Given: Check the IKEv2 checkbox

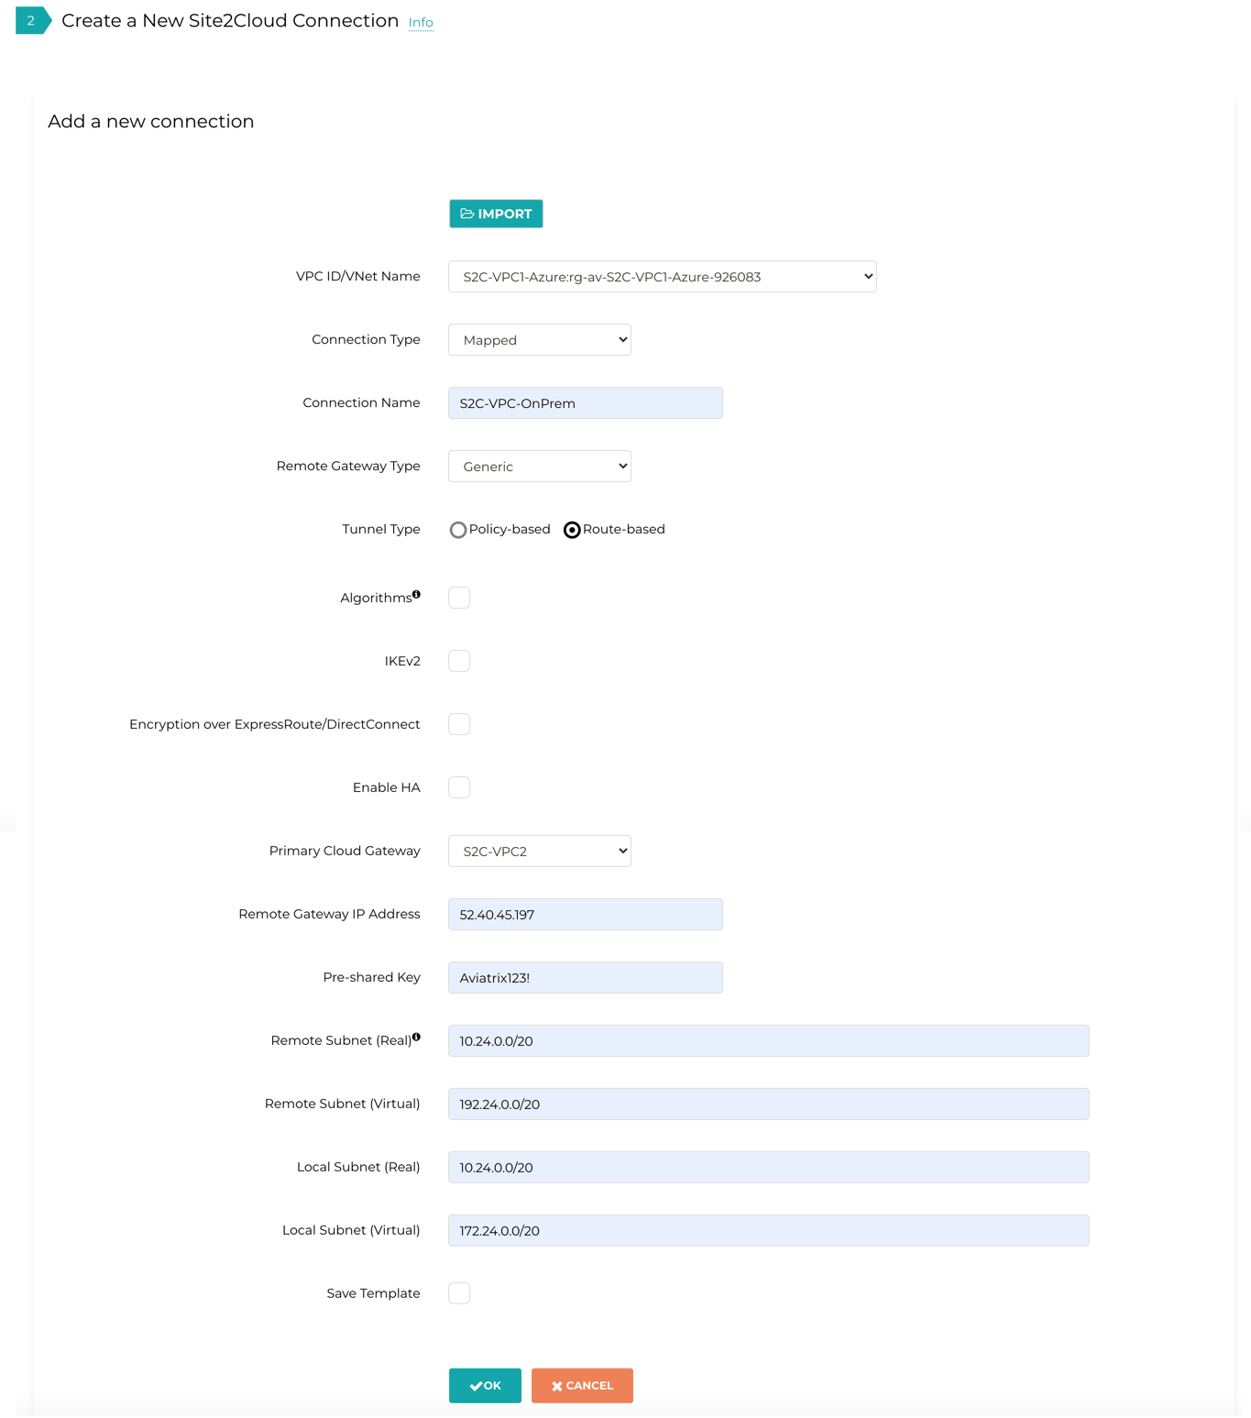Looking at the screenshot, I should coord(459,661).
